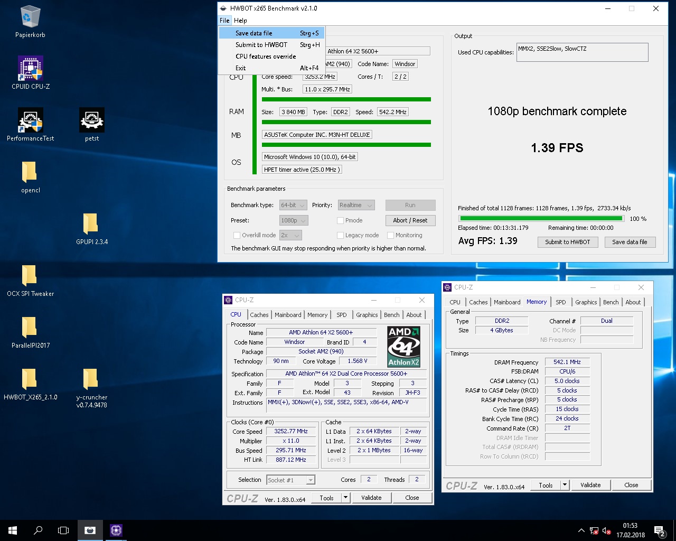The image size is (676, 541).
Task: Toggle the Legacy mode checkbox
Action: (x=340, y=235)
